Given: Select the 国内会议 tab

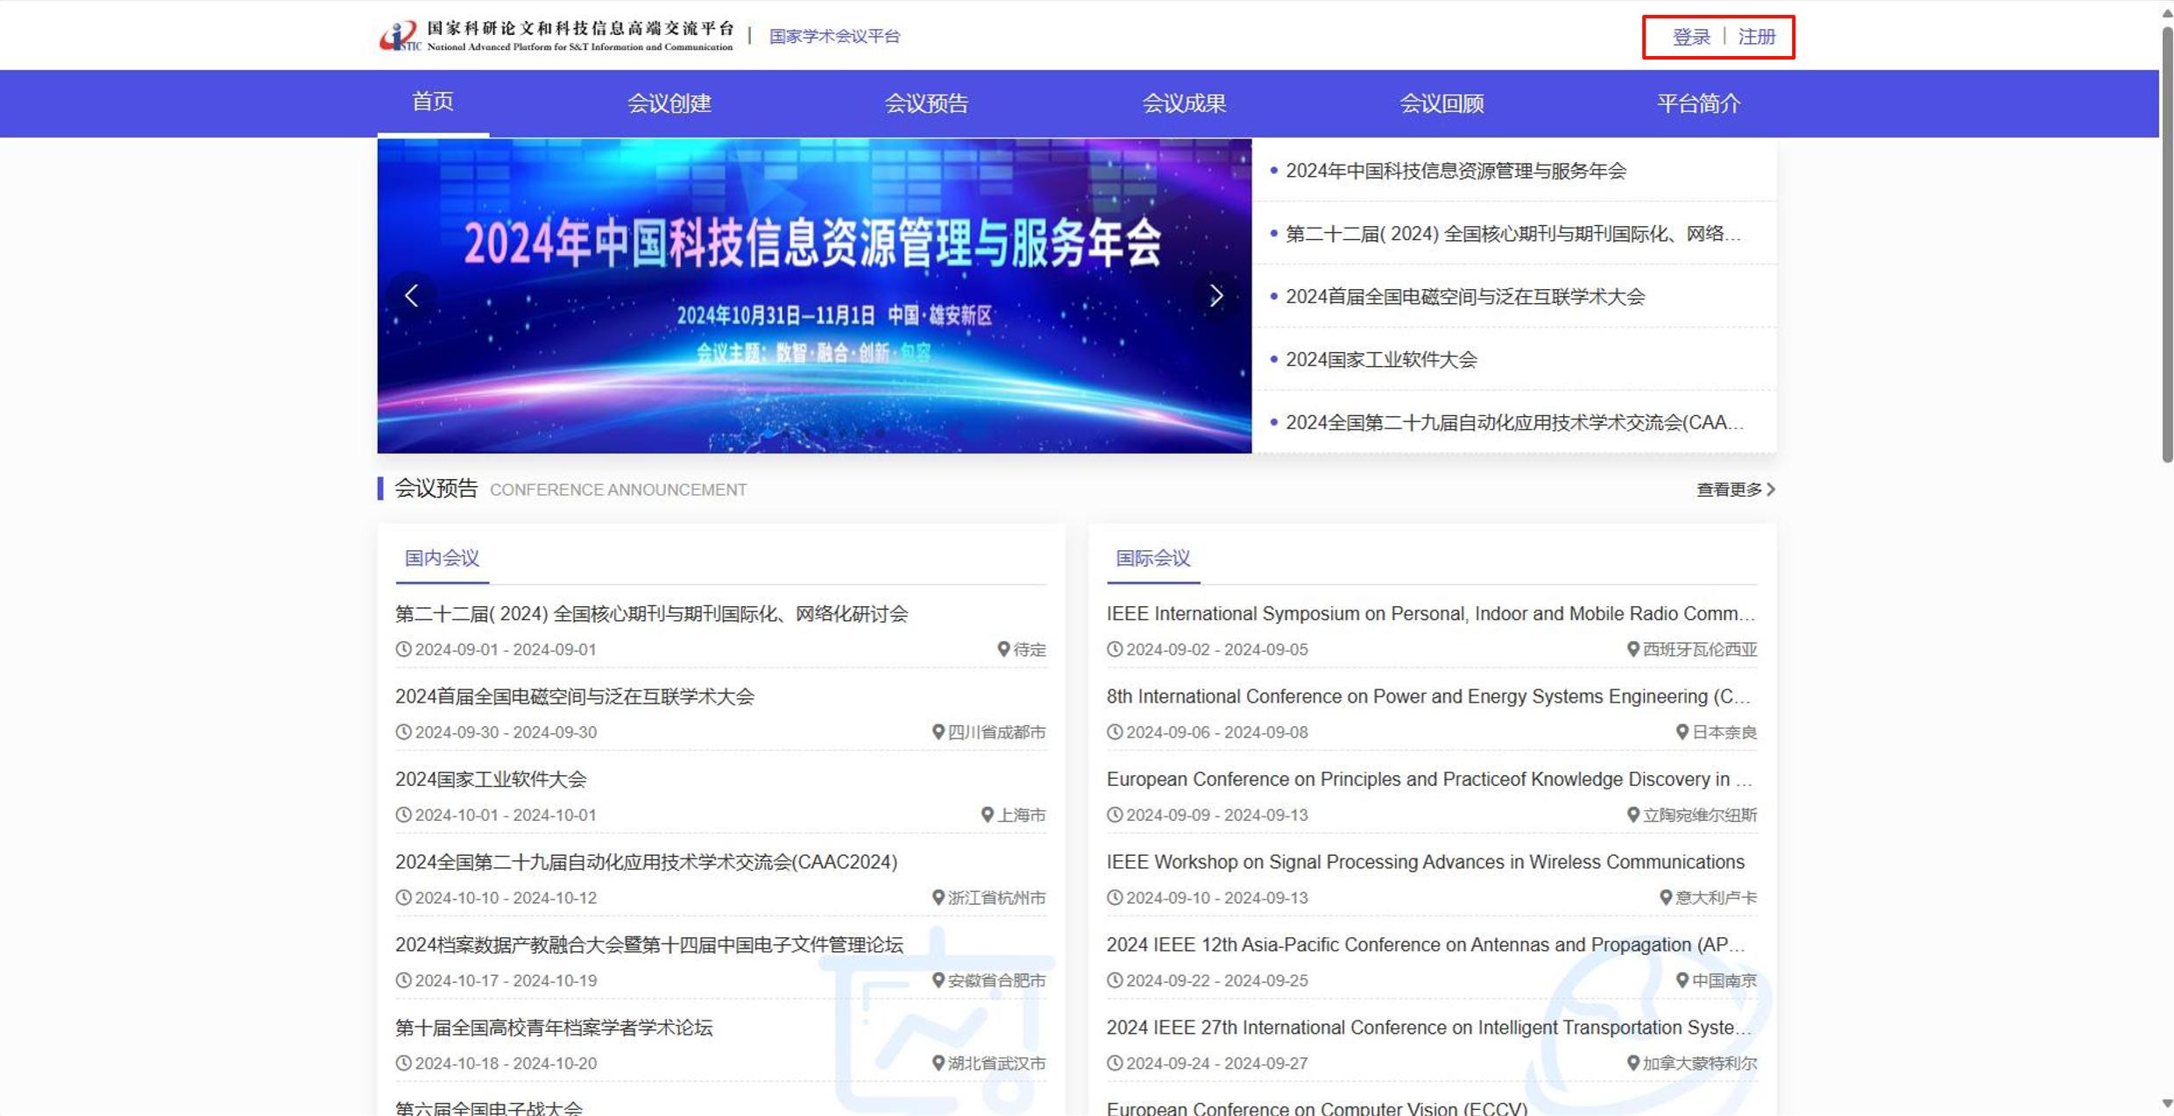Looking at the screenshot, I should [442, 558].
